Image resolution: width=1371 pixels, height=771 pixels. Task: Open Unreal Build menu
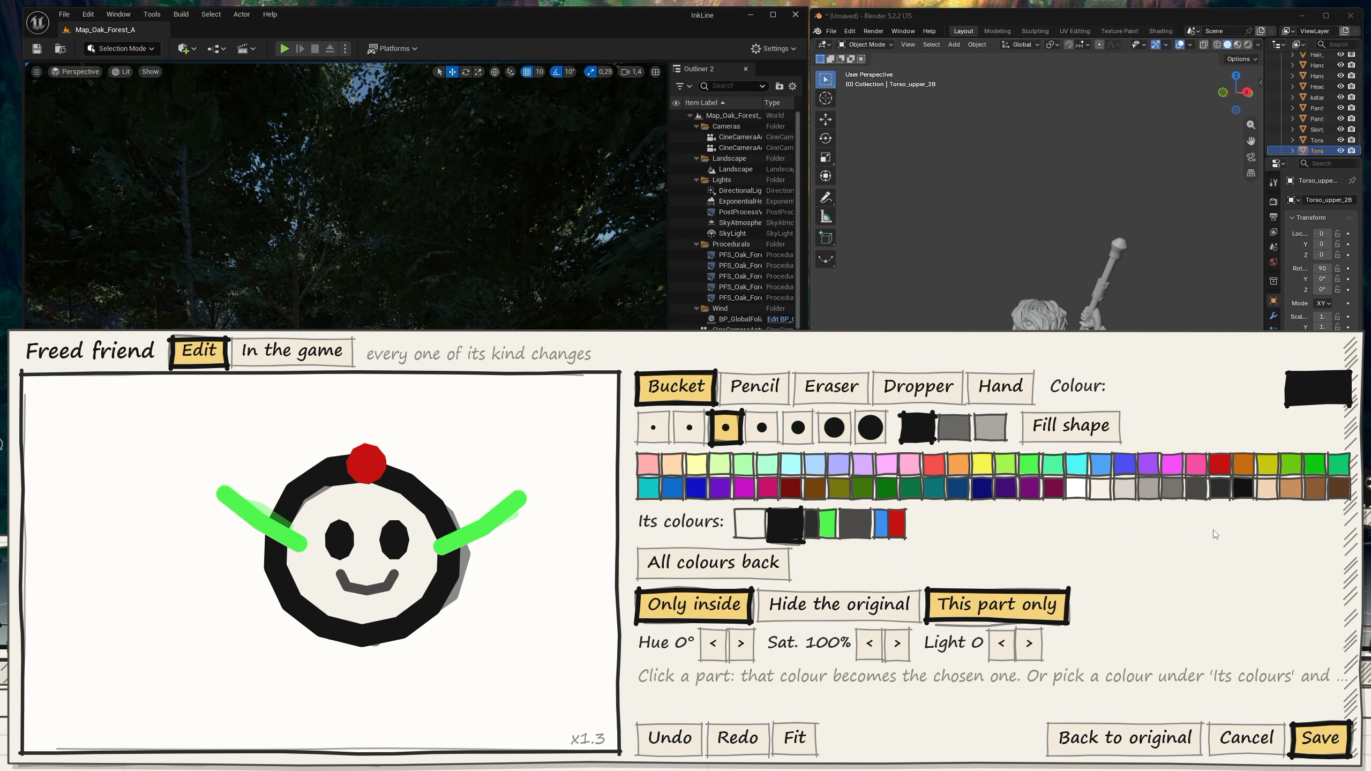click(181, 14)
